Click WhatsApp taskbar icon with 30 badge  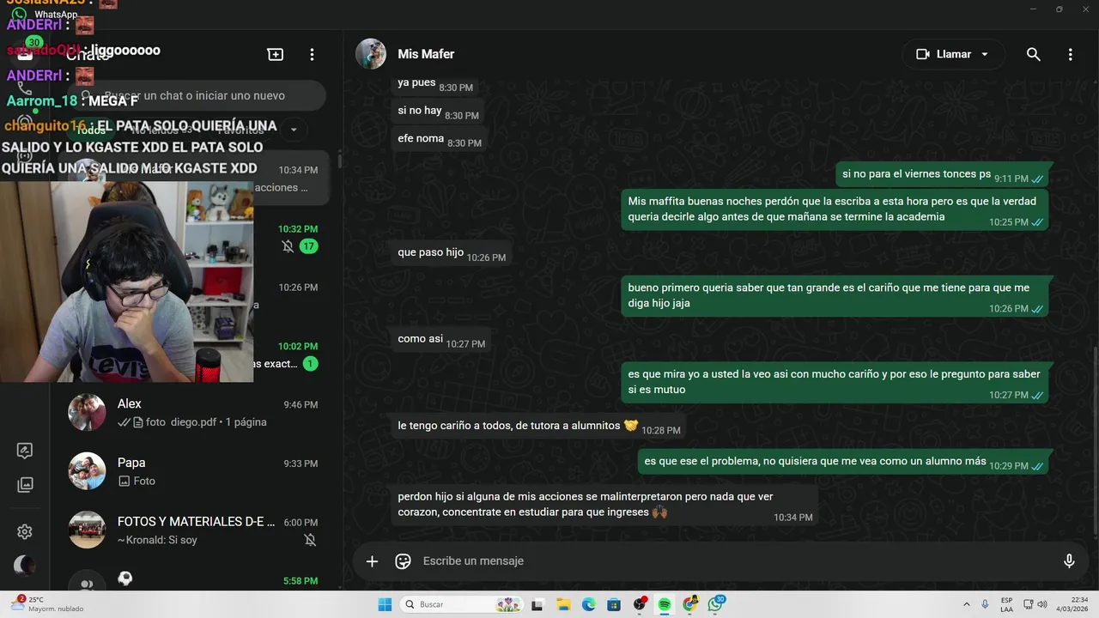click(716, 604)
